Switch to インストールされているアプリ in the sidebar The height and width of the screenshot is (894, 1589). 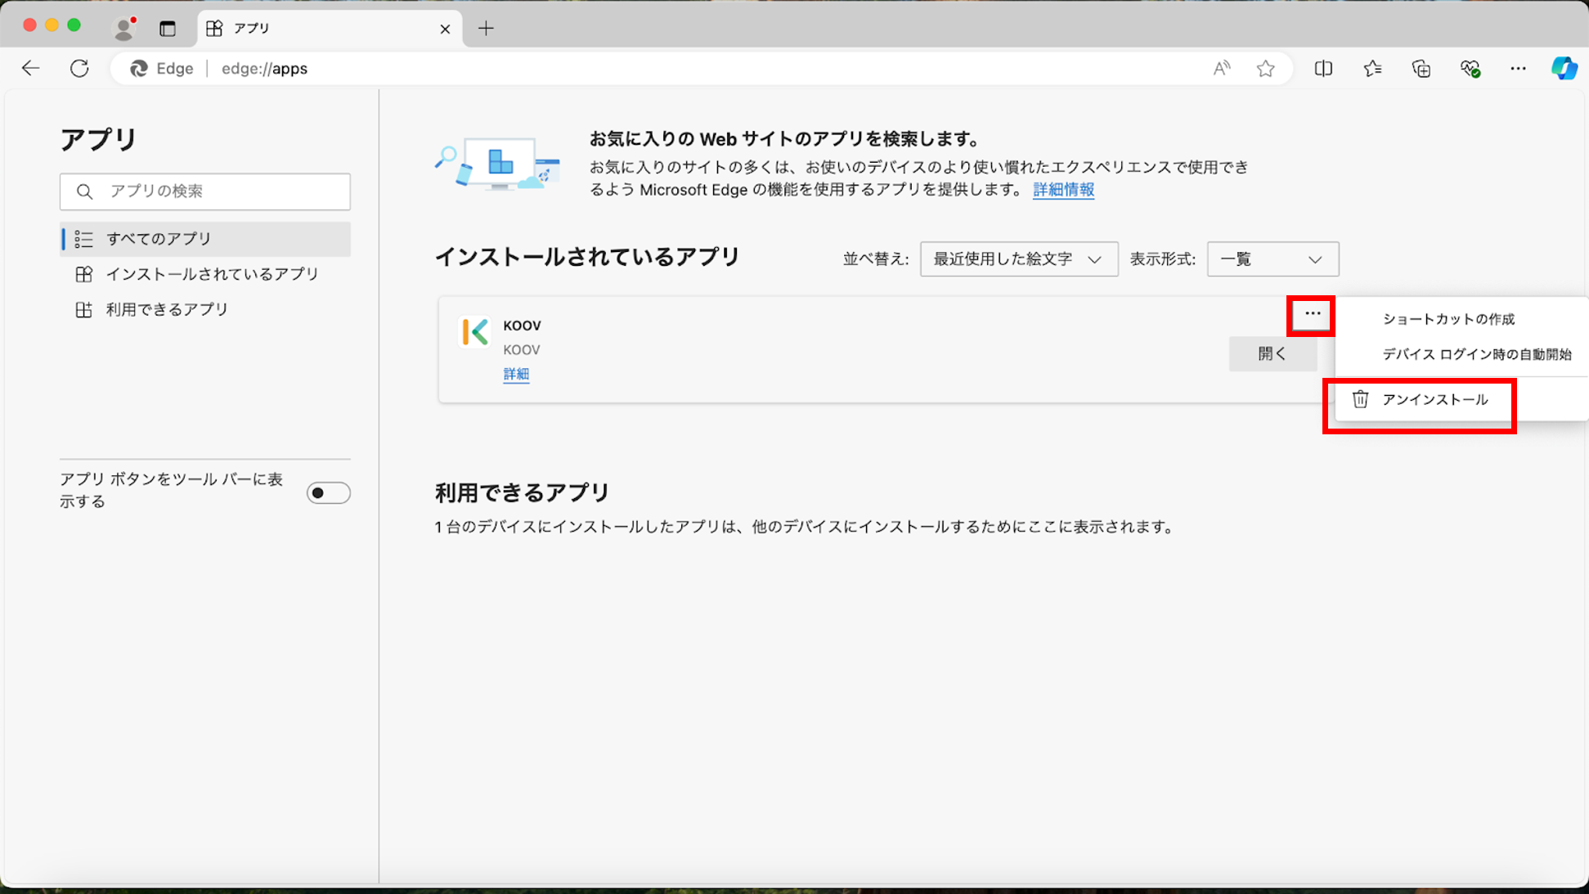pos(213,274)
